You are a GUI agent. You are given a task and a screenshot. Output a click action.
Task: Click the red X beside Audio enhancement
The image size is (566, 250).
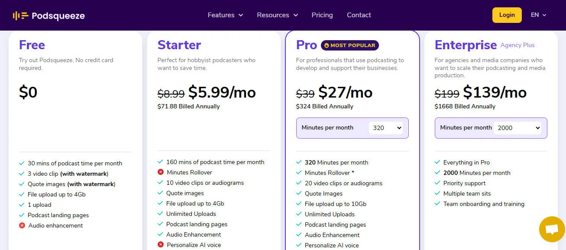click(x=22, y=225)
